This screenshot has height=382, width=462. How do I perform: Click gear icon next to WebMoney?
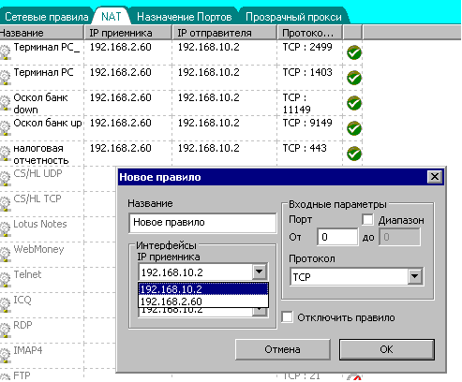[x=5, y=255]
